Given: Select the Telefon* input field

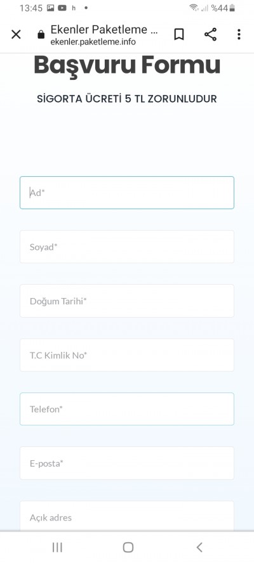Looking at the screenshot, I should tap(127, 409).
